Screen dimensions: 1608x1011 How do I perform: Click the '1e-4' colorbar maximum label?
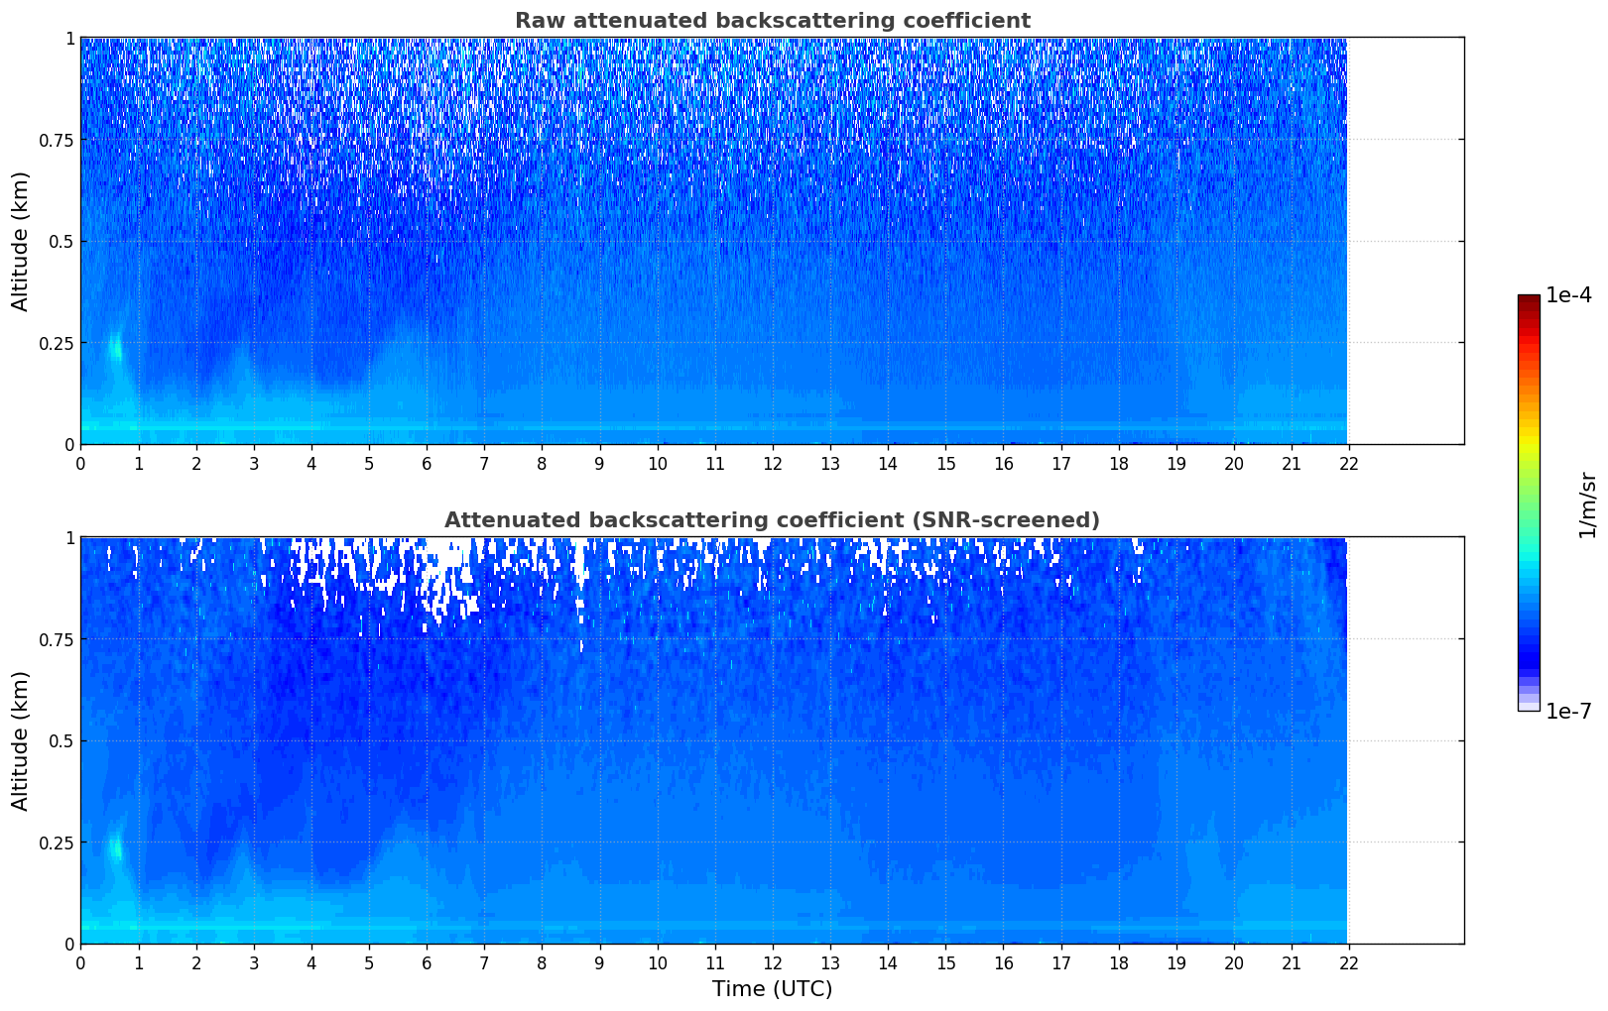pyautogui.click(x=1568, y=295)
